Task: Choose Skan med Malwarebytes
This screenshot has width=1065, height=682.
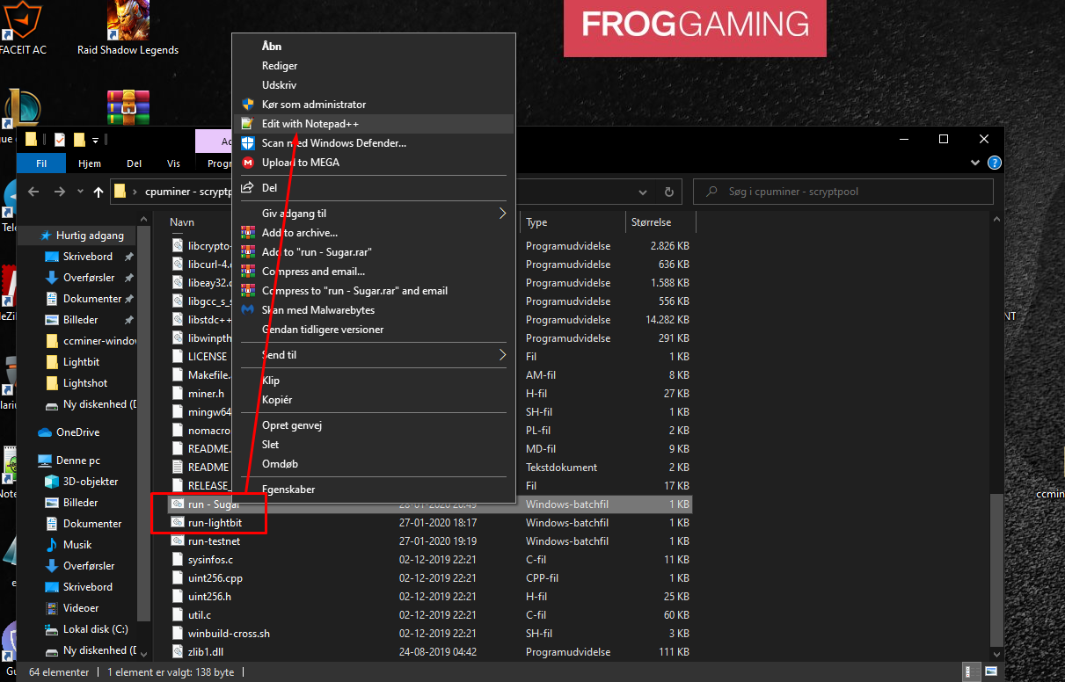Action: click(318, 310)
